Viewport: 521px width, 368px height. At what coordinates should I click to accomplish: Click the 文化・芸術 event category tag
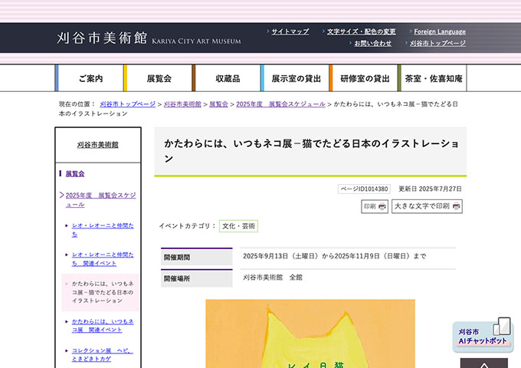point(238,226)
